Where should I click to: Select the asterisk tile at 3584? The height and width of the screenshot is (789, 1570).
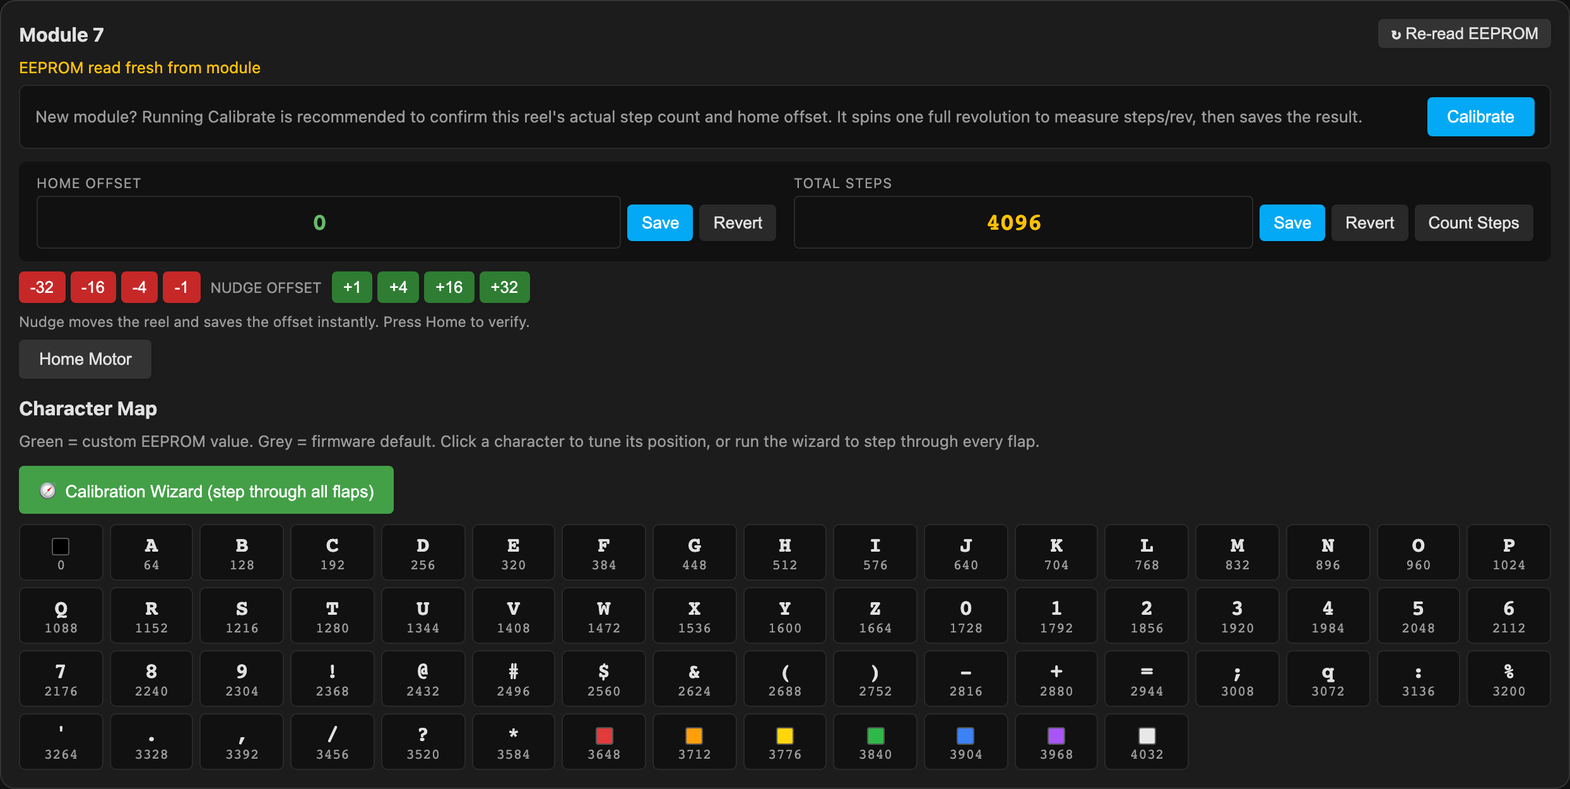(513, 742)
